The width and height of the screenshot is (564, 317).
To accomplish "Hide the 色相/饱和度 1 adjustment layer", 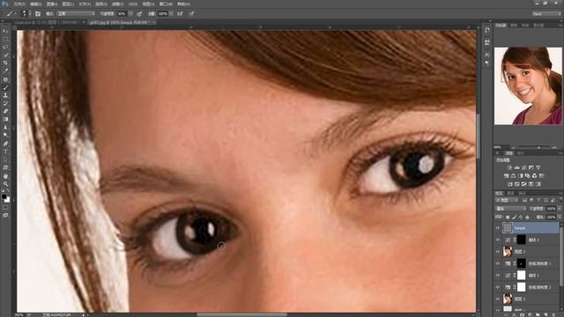I will coord(498,263).
